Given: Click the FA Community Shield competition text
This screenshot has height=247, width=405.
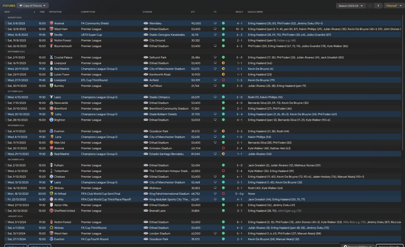Looking at the screenshot, I should coord(95,23).
